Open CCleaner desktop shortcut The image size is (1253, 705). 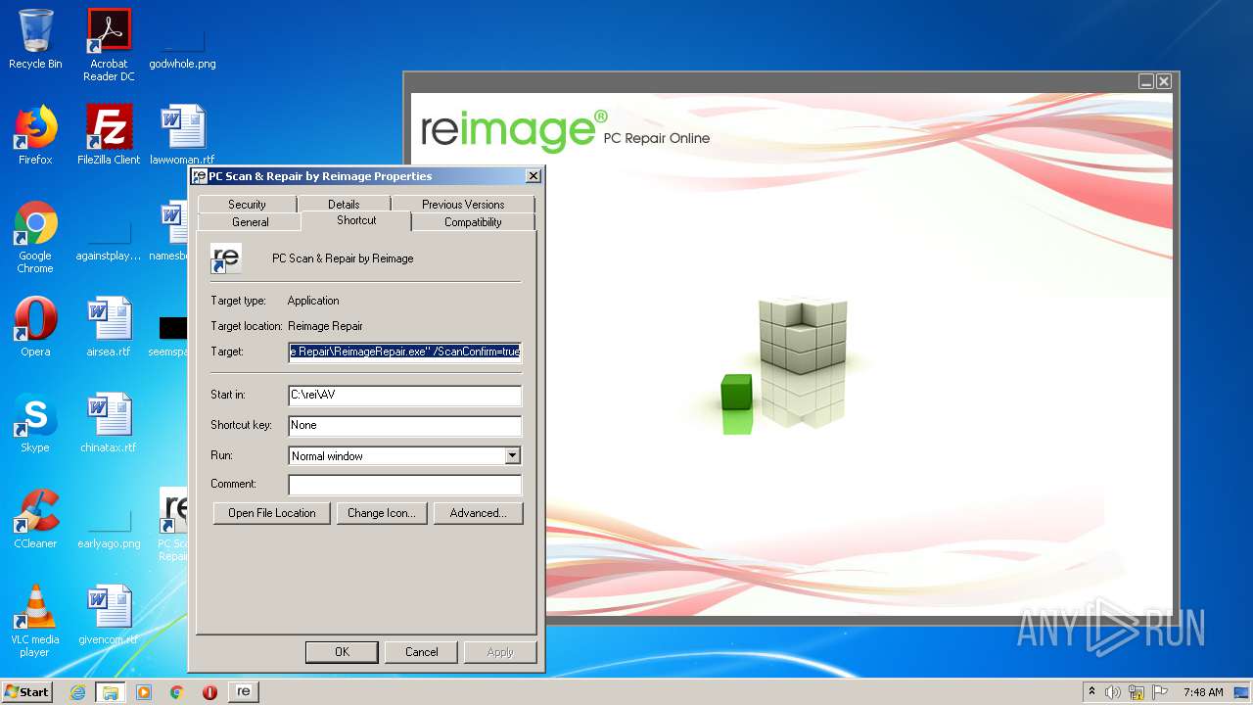[35, 519]
